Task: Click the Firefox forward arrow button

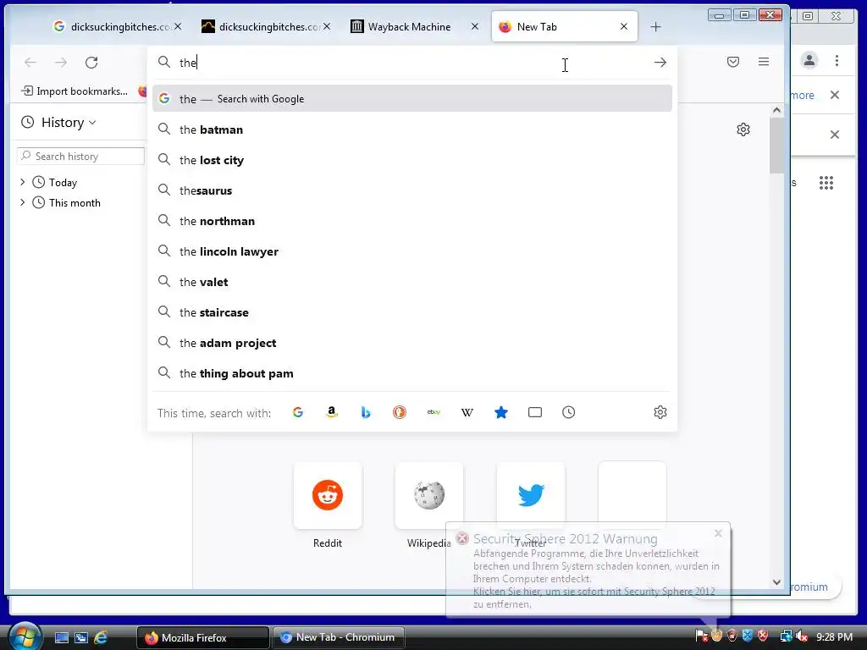Action: (61, 63)
